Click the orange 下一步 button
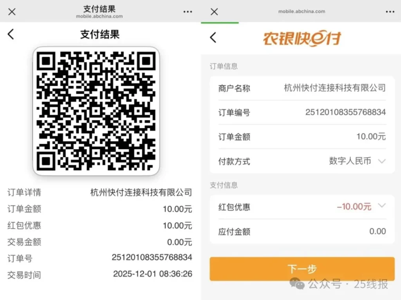 pyautogui.click(x=302, y=269)
